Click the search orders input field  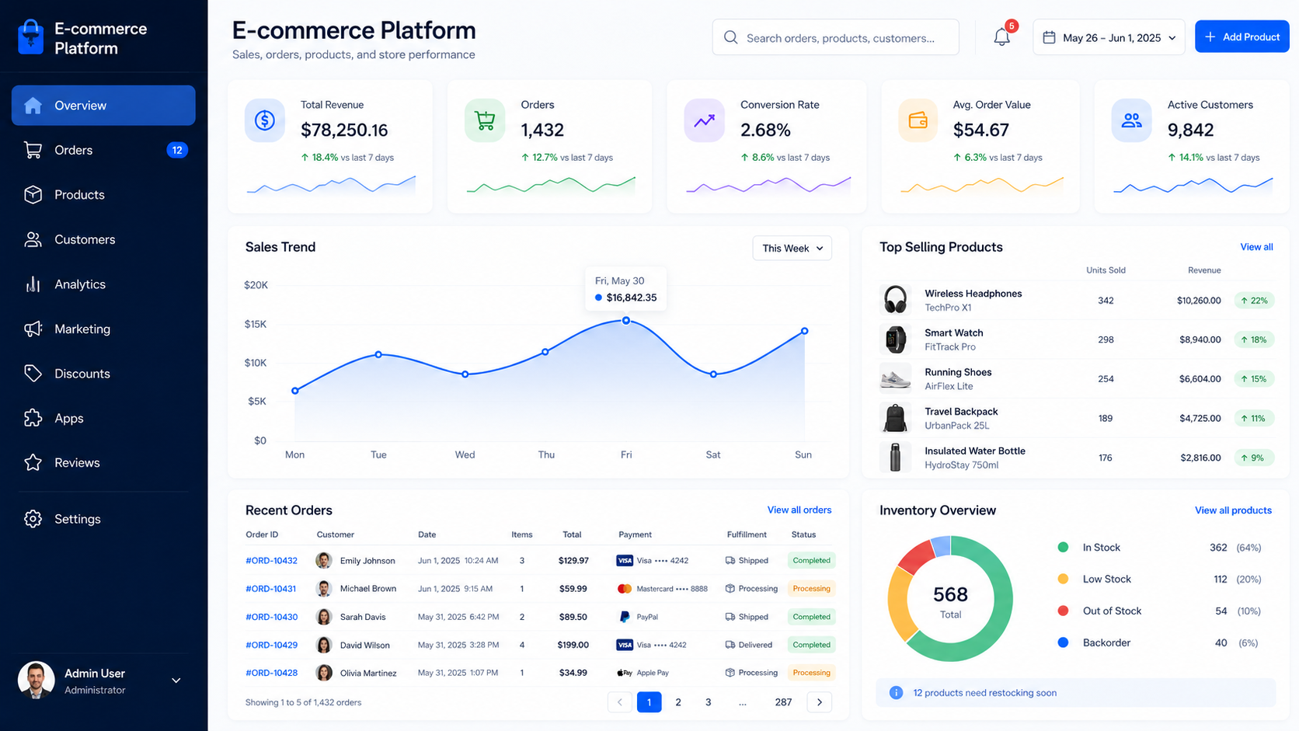[835, 37]
